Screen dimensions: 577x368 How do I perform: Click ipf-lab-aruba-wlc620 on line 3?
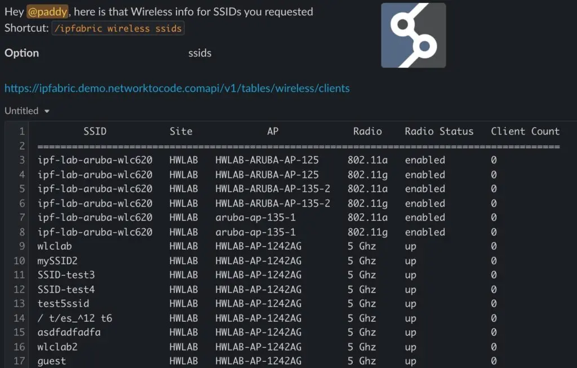(95, 160)
